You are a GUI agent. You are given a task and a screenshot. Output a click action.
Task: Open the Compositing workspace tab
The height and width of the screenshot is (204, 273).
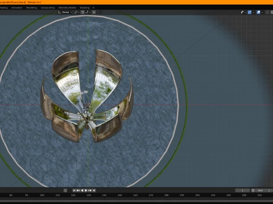tap(48, 8)
